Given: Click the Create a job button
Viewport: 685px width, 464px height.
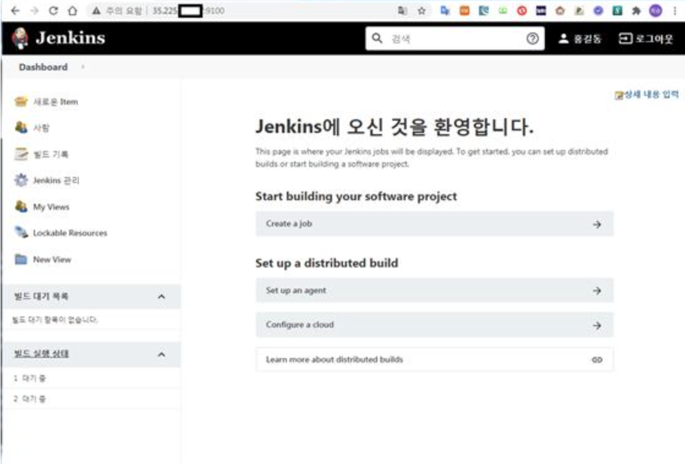Looking at the screenshot, I should tap(434, 224).
